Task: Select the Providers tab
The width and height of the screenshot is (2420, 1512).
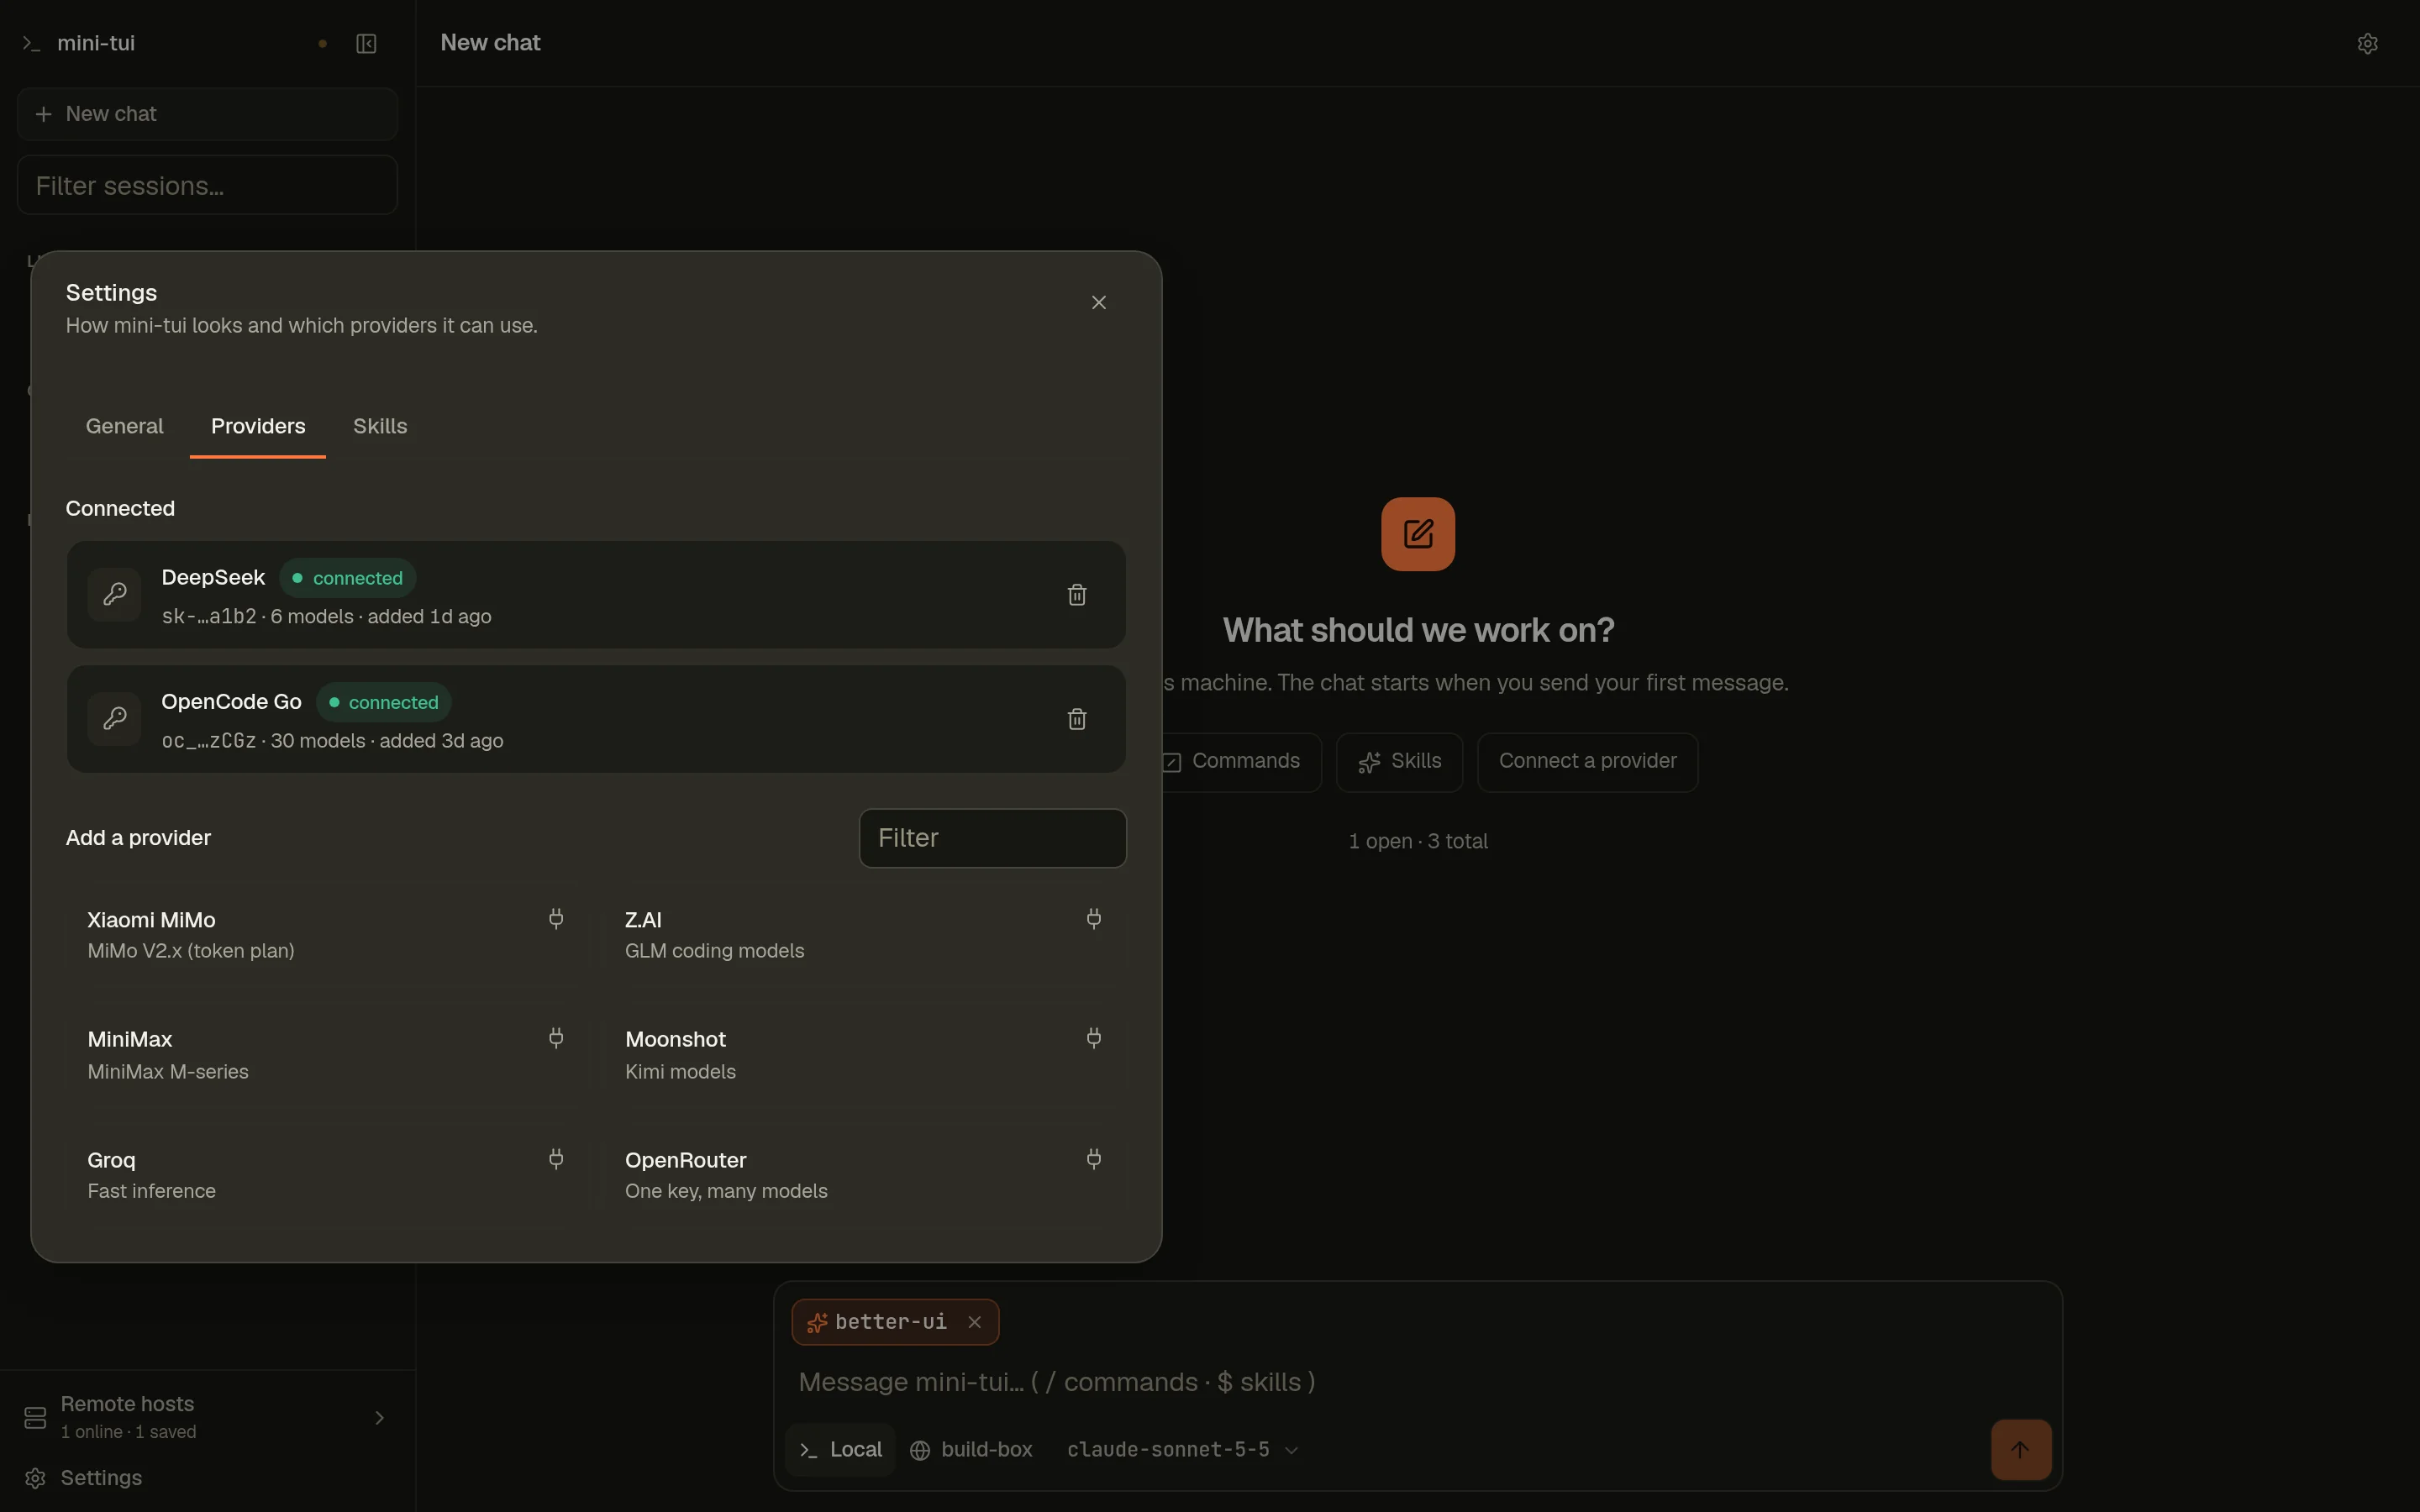Action: 258,426
